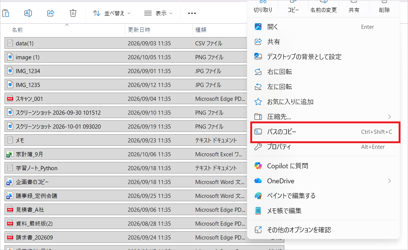Image resolution: width=408 pixels, height=250 pixels.
Task: Select スクリーンショット 2026-09-30 101512 file
Action: pos(126,112)
